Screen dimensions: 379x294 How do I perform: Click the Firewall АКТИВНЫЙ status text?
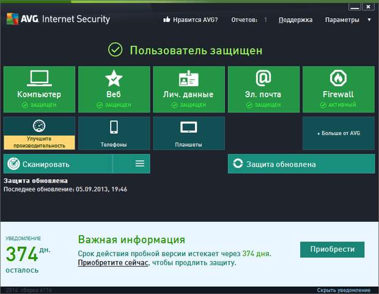coord(342,105)
